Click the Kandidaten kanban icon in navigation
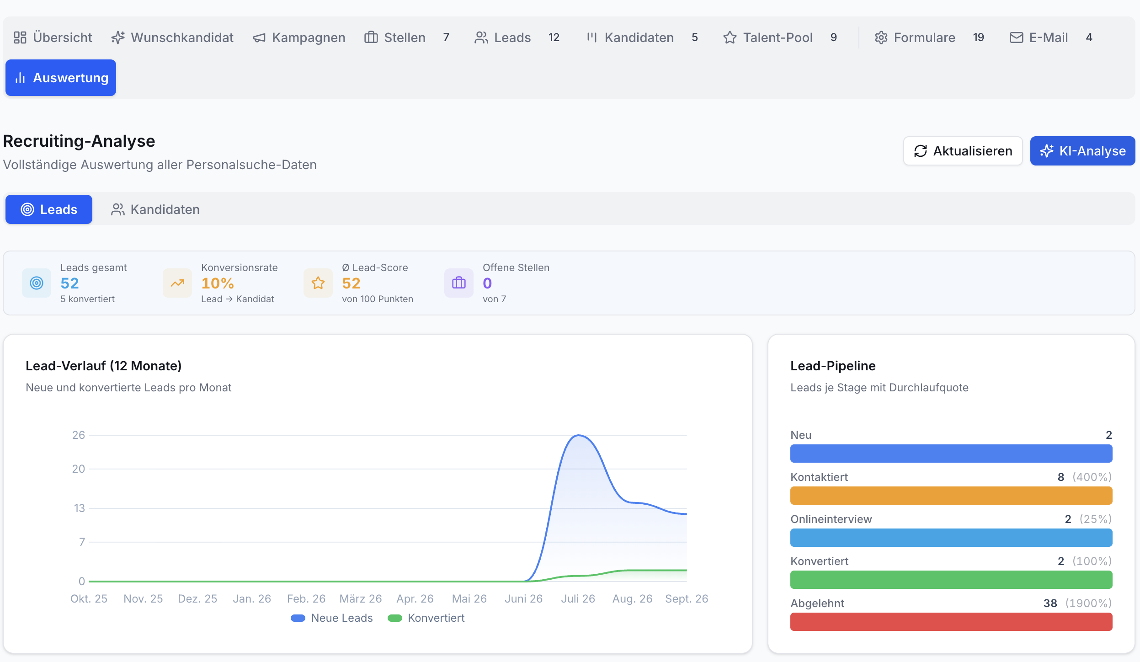The image size is (1140, 662). click(592, 37)
